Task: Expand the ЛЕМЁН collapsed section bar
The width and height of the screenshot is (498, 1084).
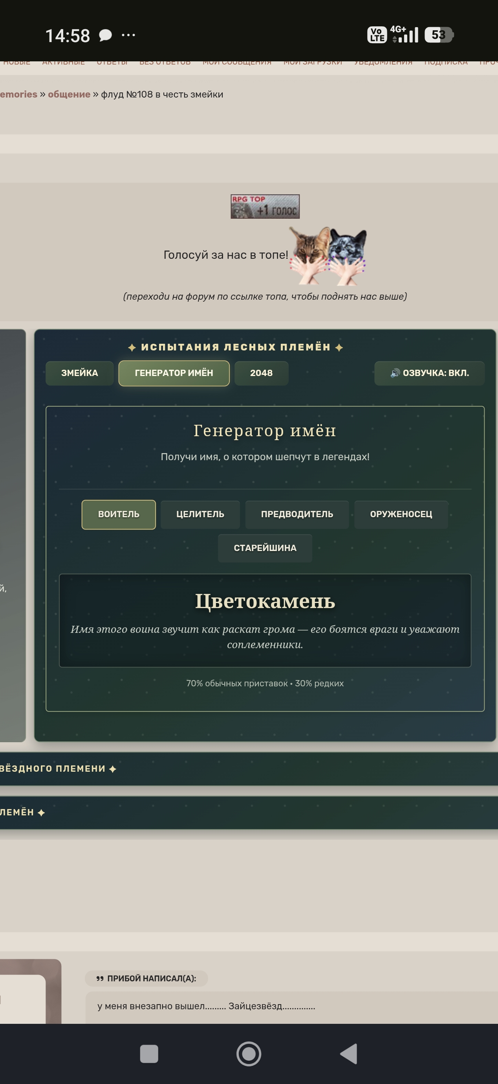Action: point(249,813)
